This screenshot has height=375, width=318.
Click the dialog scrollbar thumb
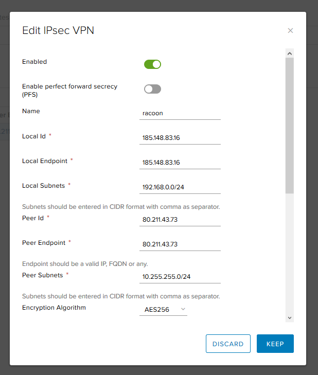pos(290,126)
